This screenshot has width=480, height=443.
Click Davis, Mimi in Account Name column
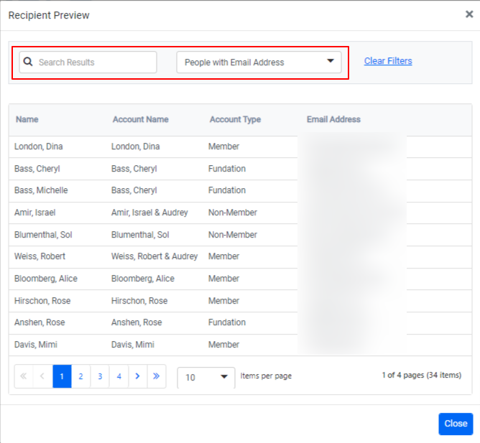132,345
